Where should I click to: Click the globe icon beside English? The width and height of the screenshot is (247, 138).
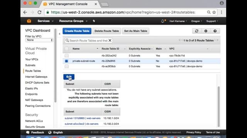coord(50,132)
